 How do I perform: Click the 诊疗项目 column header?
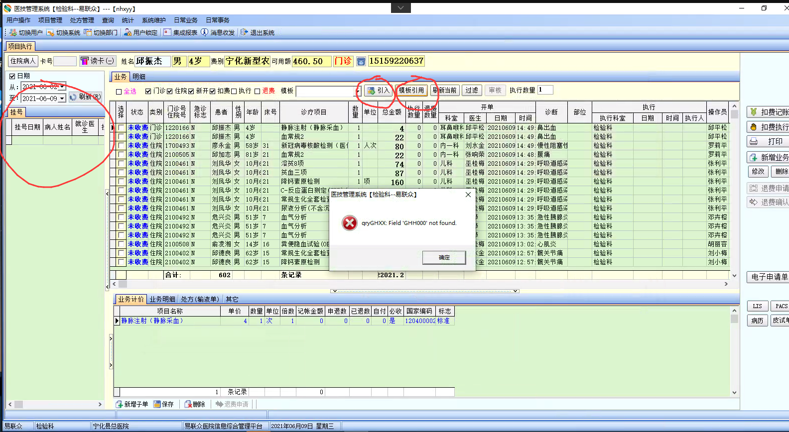314,112
